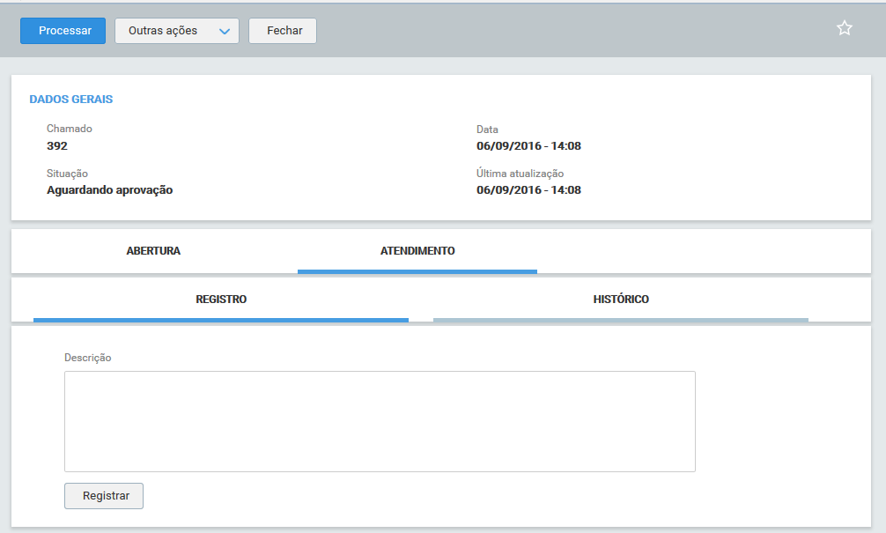This screenshot has height=533, width=886.
Task: Click the Situação field label
Action: pyautogui.click(x=68, y=174)
